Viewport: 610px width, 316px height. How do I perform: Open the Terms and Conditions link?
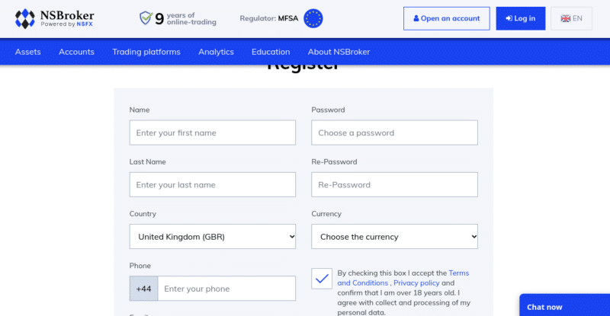[x=403, y=278]
